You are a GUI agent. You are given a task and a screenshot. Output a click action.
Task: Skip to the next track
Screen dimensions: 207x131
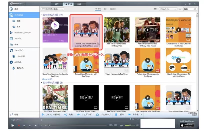pos(36,126)
